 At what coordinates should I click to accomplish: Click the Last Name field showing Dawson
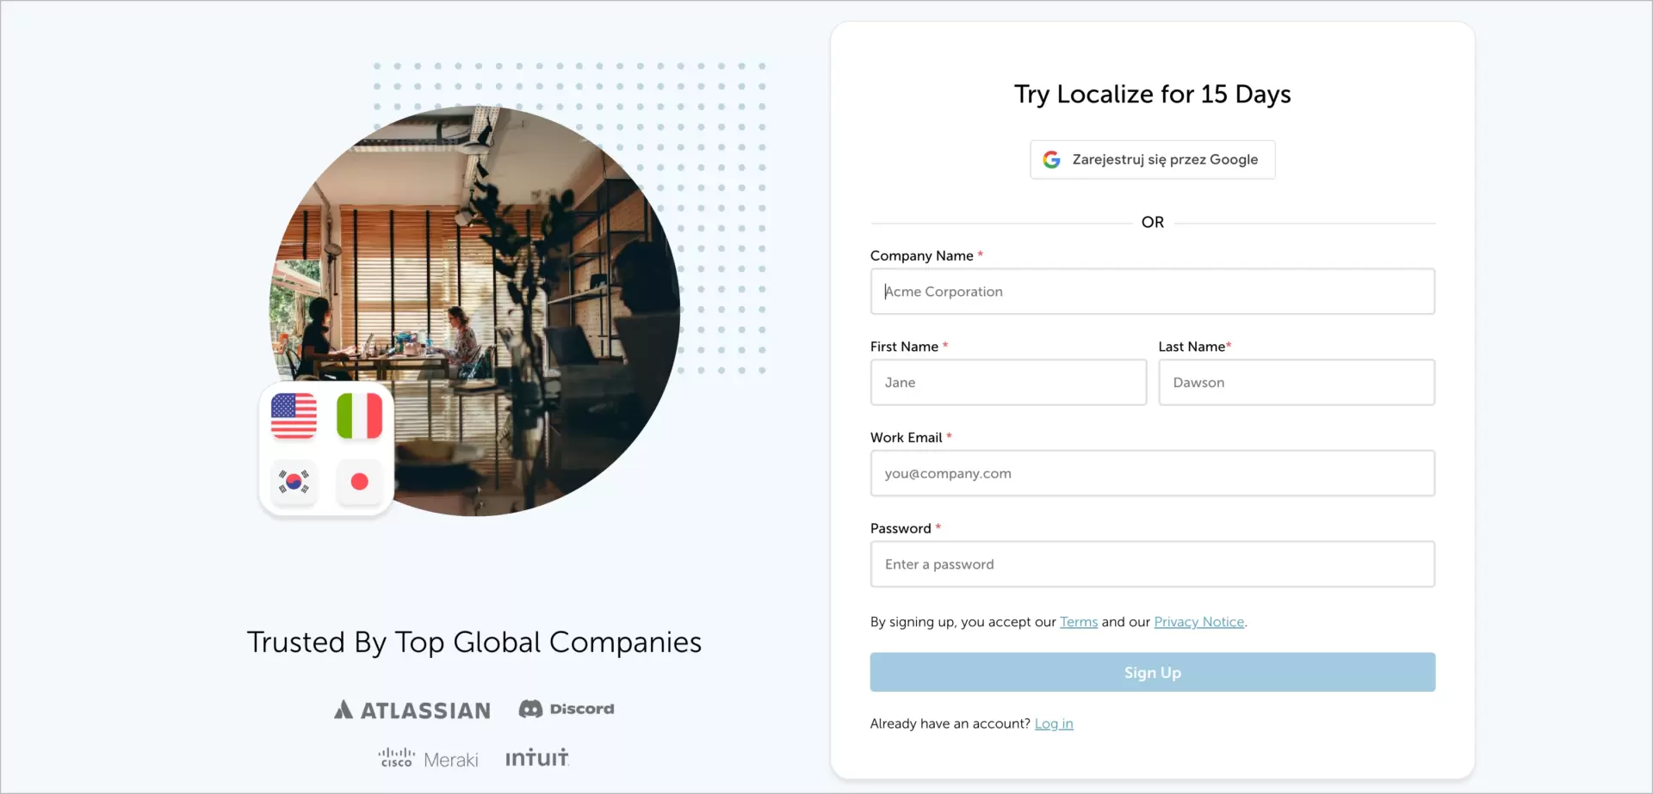[x=1296, y=382]
